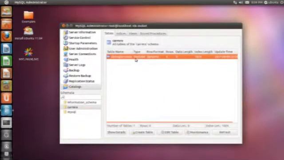Focus the Schemata search field
This screenshot has width=284, height=160.
click(x=81, y=97)
